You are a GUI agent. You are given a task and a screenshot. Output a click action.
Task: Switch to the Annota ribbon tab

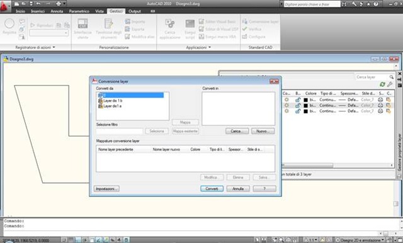(x=57, y=11)
